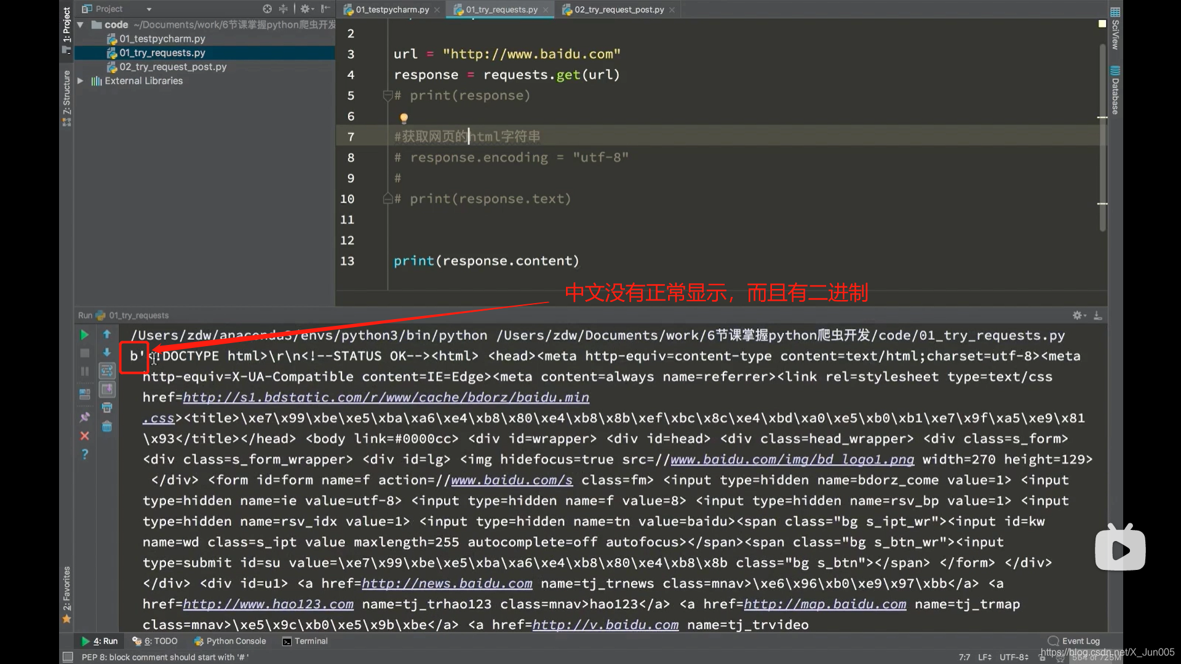Screen dimensions: 1181x664
Task: Pin the Run tab
Action: pos(84,417)
